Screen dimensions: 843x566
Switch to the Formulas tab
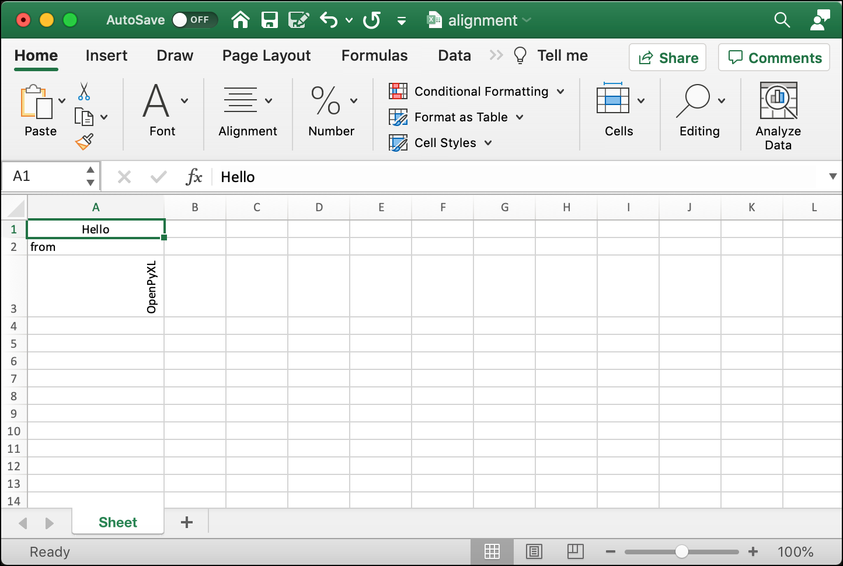[x=374, y=55]
